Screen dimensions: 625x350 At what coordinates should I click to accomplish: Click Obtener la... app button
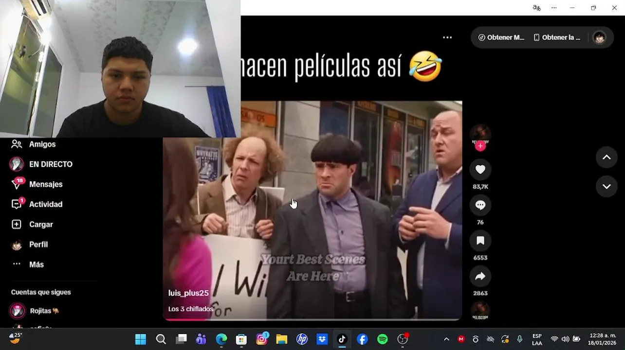tap(557, 37)
